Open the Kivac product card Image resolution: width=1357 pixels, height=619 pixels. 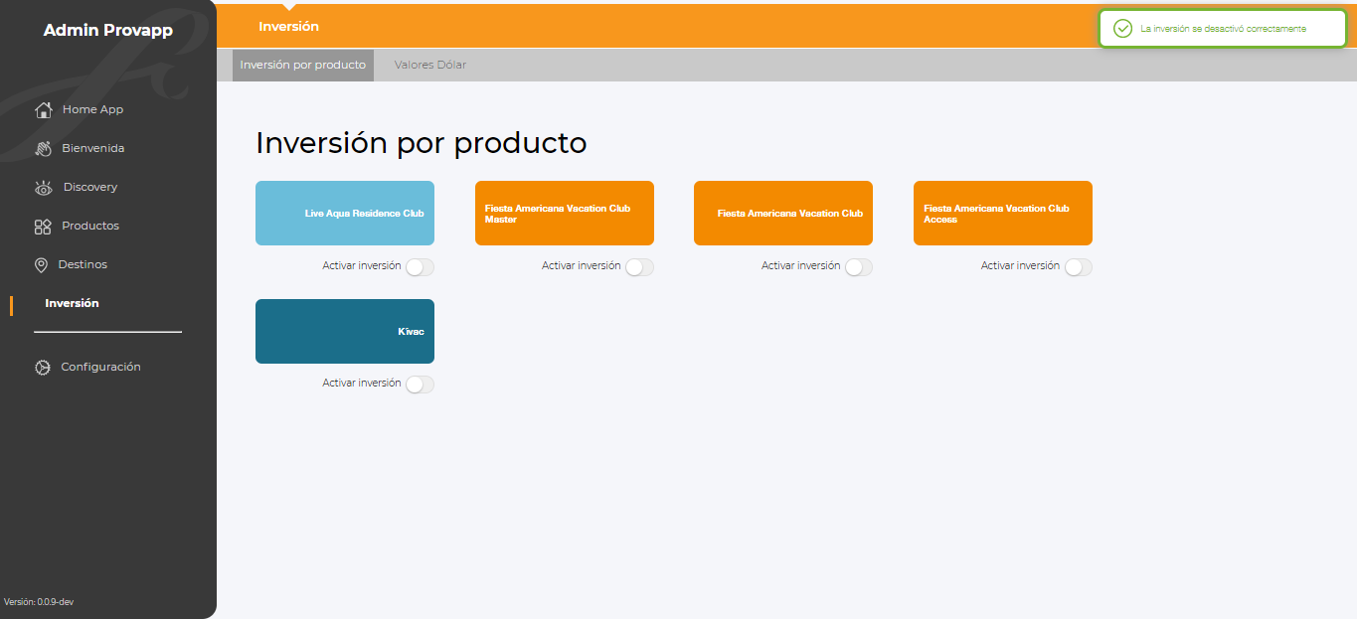coord(345,332)
